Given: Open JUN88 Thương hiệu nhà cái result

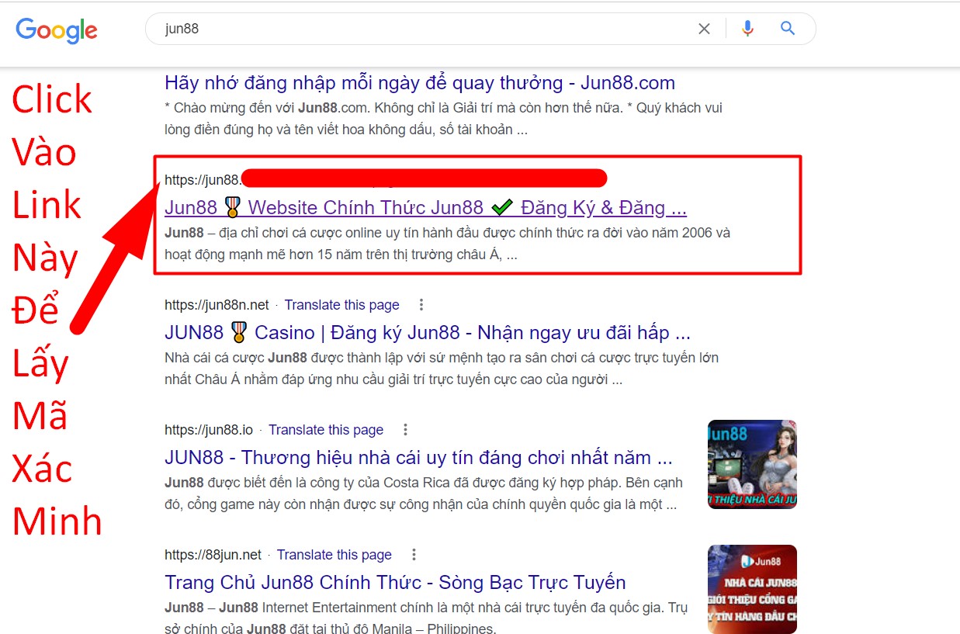Looking at the screenshot, I should [x=418, y=457].
